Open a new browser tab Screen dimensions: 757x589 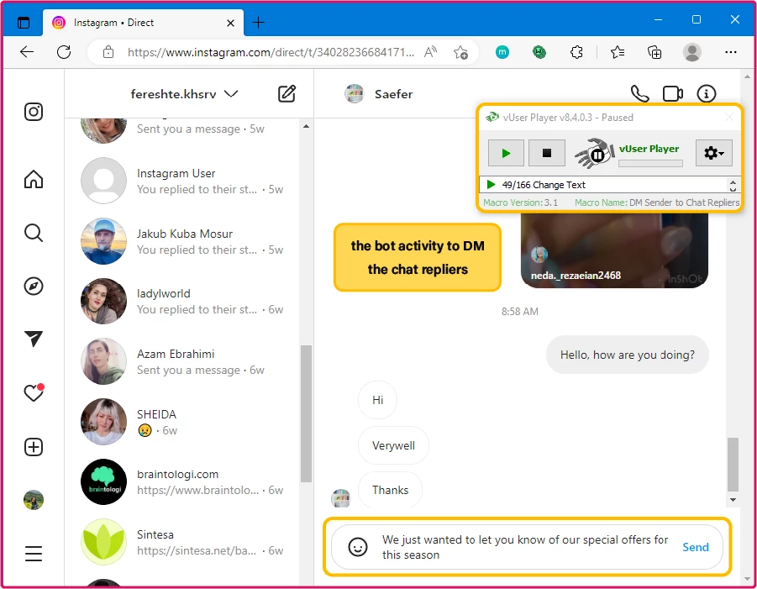pos(259,22)
